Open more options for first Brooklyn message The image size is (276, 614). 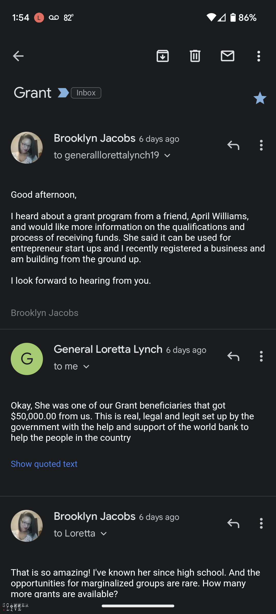tap(261, 145)
